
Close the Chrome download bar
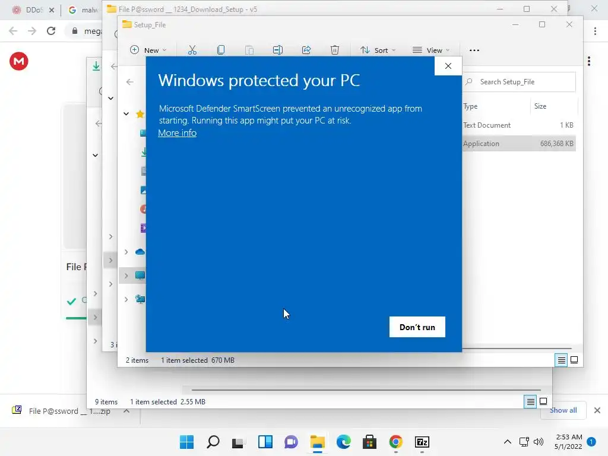[597, 410]
